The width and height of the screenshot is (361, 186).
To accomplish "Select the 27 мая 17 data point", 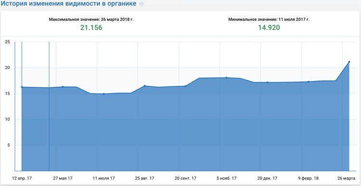I will [x=63, y=87].
